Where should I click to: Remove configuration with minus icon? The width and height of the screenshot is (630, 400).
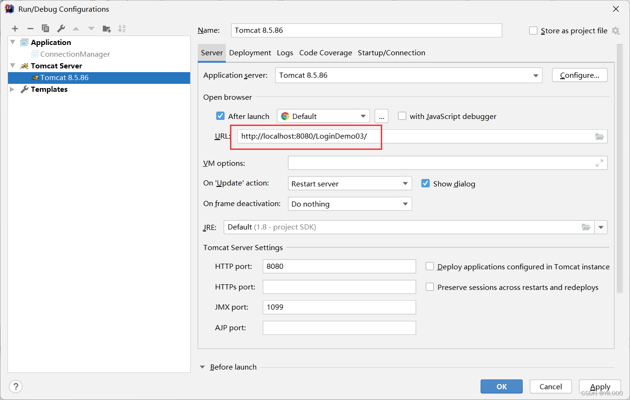30,29
